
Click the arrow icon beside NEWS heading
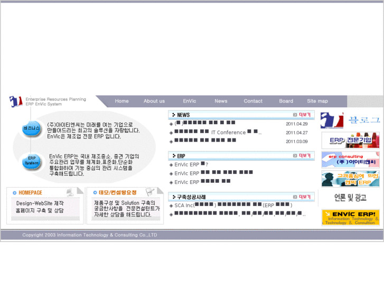pyautogui.click(x=174, y=115)
